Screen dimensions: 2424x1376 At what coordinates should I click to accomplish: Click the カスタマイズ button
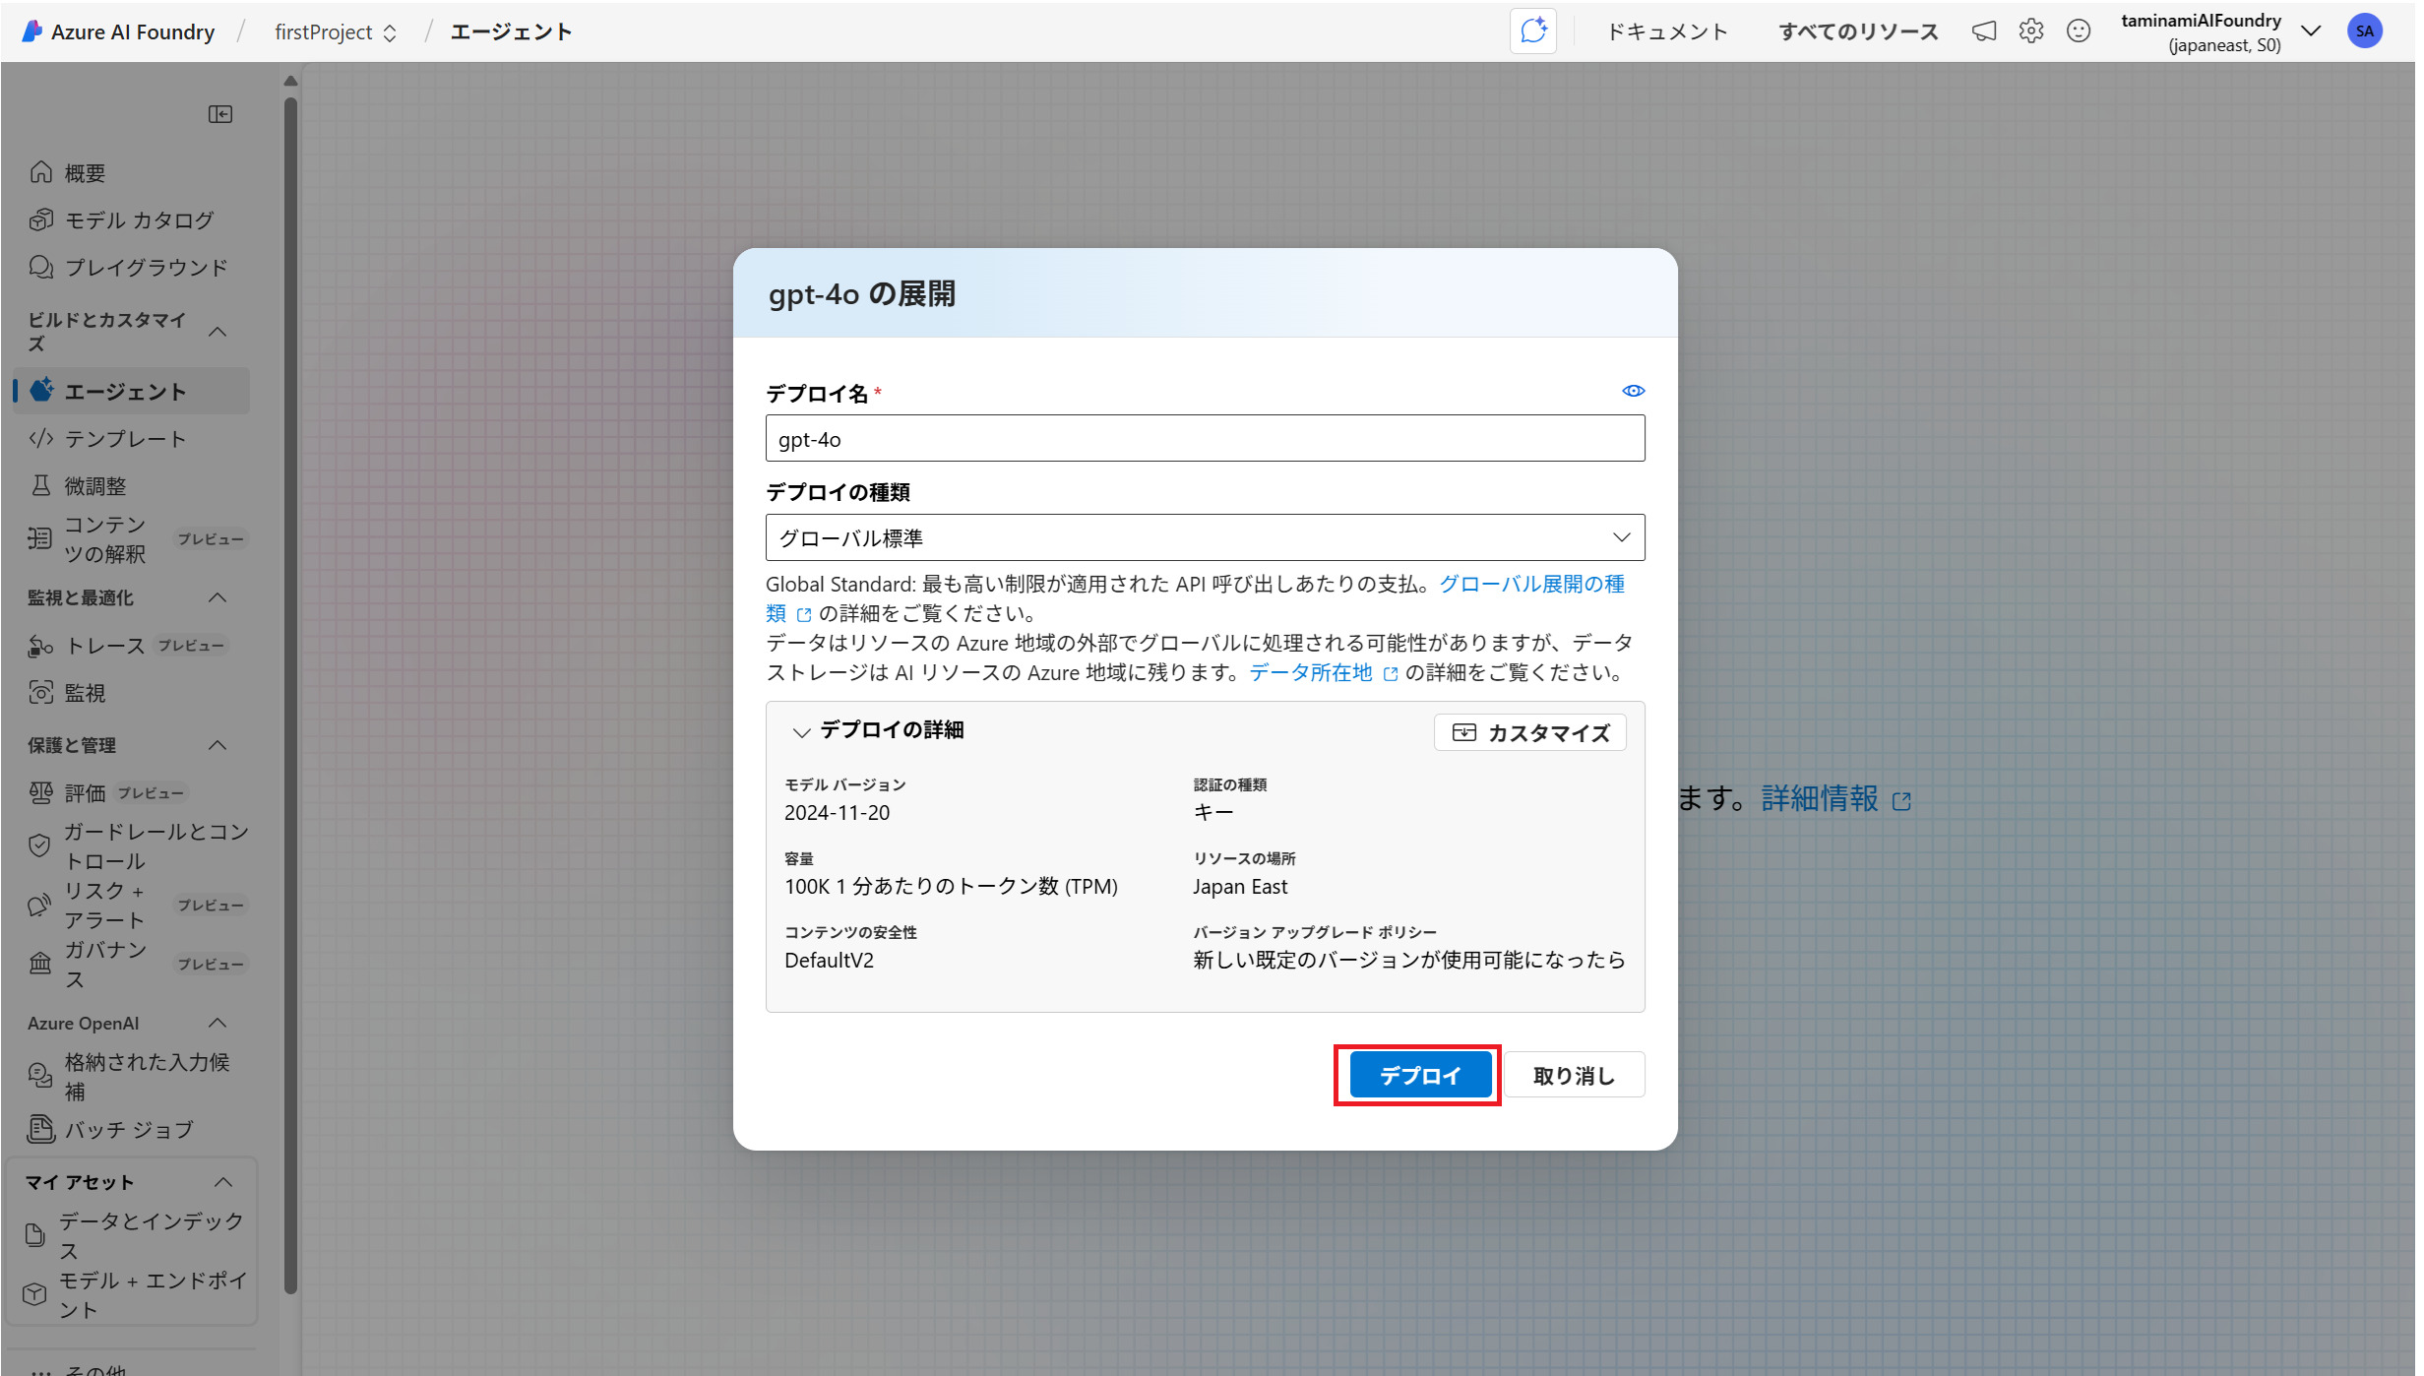1530,732
